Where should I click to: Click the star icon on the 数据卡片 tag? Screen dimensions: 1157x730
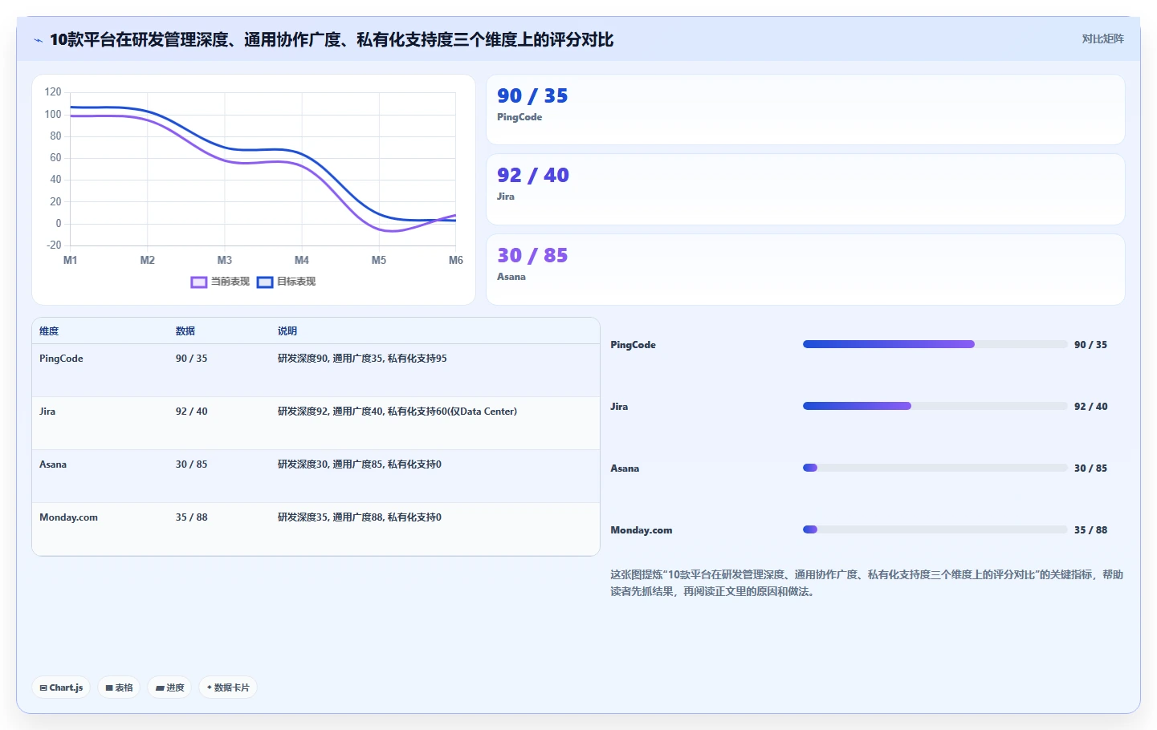(x=210, y=687)
